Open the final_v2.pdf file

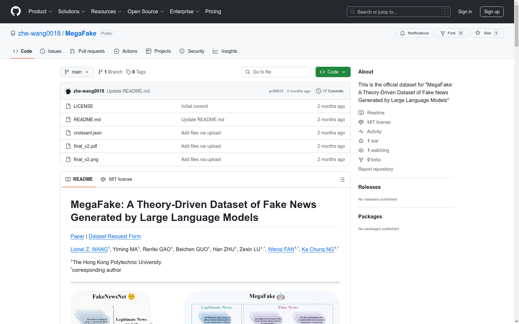coord(85,146)
